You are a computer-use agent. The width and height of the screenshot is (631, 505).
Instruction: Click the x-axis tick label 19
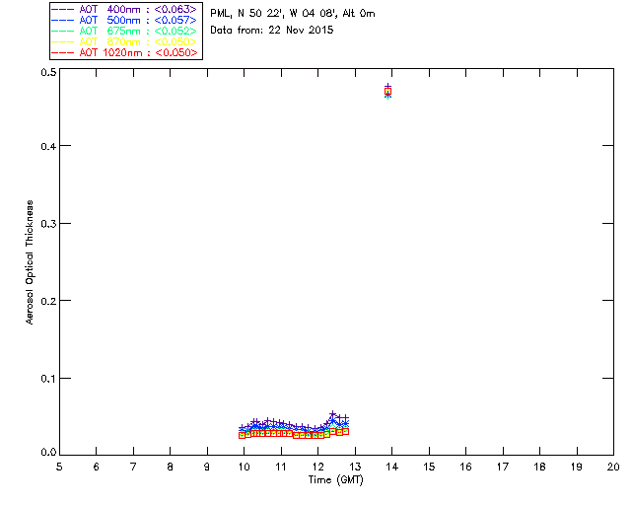(577, 467)
